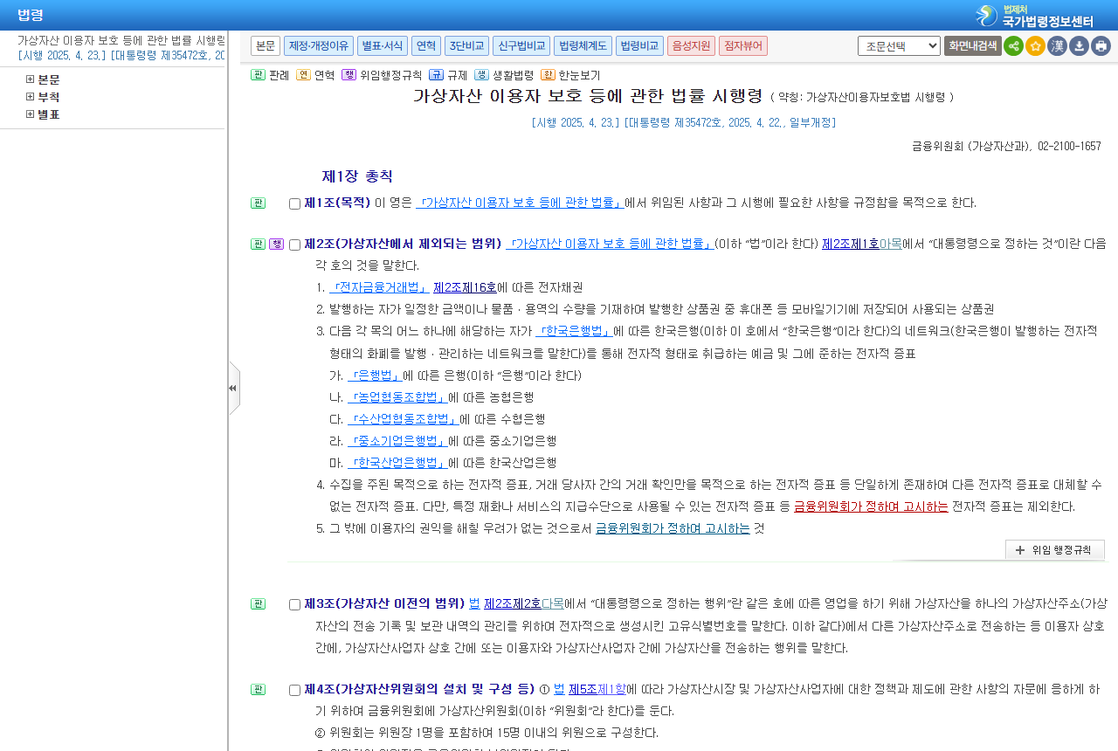This screenshot has height=751, width=1118.
Task: Click the 생활법령 legend icon
Action: point(481,75)
